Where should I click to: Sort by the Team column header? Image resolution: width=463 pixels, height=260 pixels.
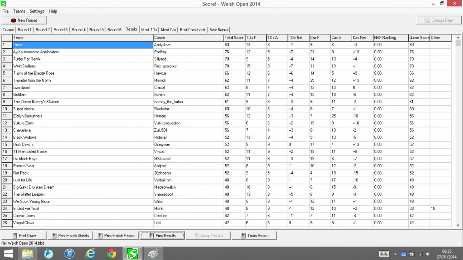(x=83, y=38)
